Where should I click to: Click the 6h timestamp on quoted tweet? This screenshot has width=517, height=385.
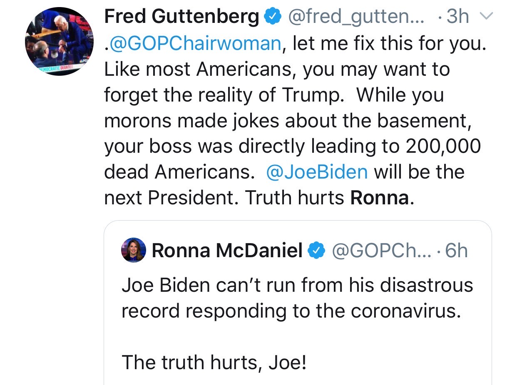click(x=456, y=251)
